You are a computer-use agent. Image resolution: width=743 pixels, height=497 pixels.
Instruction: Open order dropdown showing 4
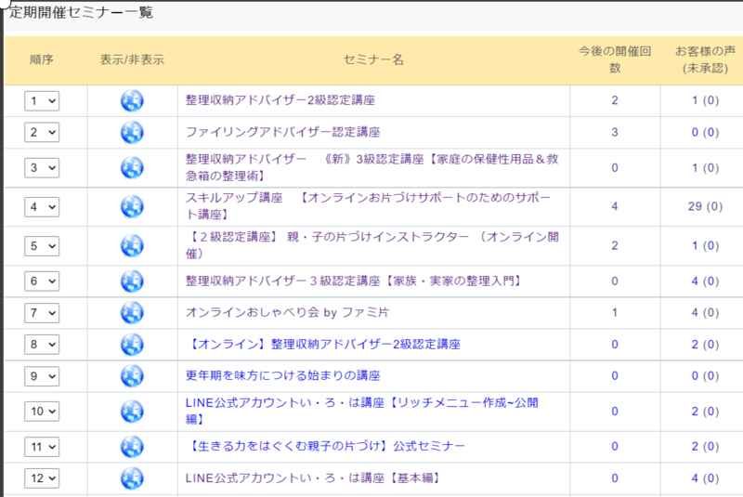42,207
